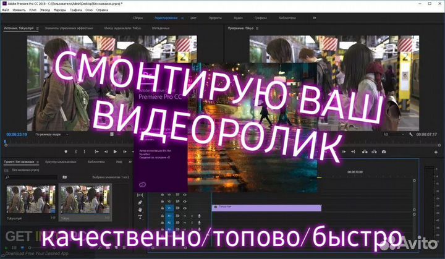Image resolution: width=445 pixels, height=259 pixels.
Task: Select the Tokyo sequence thumbnail
Action: click(x=85, y=200)
